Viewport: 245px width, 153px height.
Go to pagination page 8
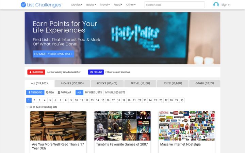(66, 100)
